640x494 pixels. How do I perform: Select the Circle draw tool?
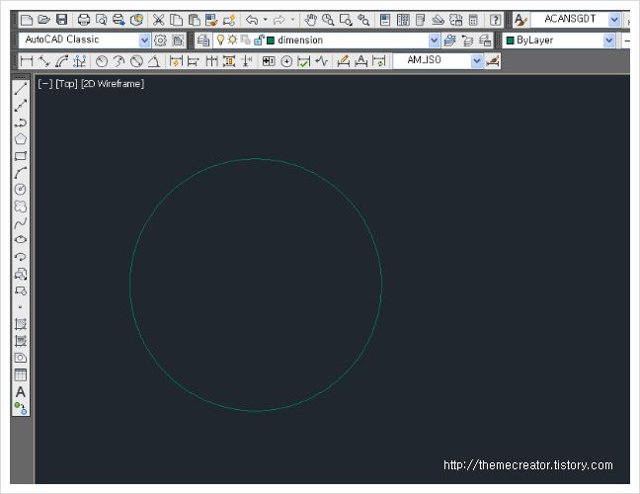21,190
